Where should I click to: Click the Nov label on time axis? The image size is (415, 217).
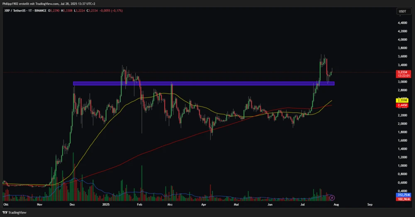coord(39,205)
